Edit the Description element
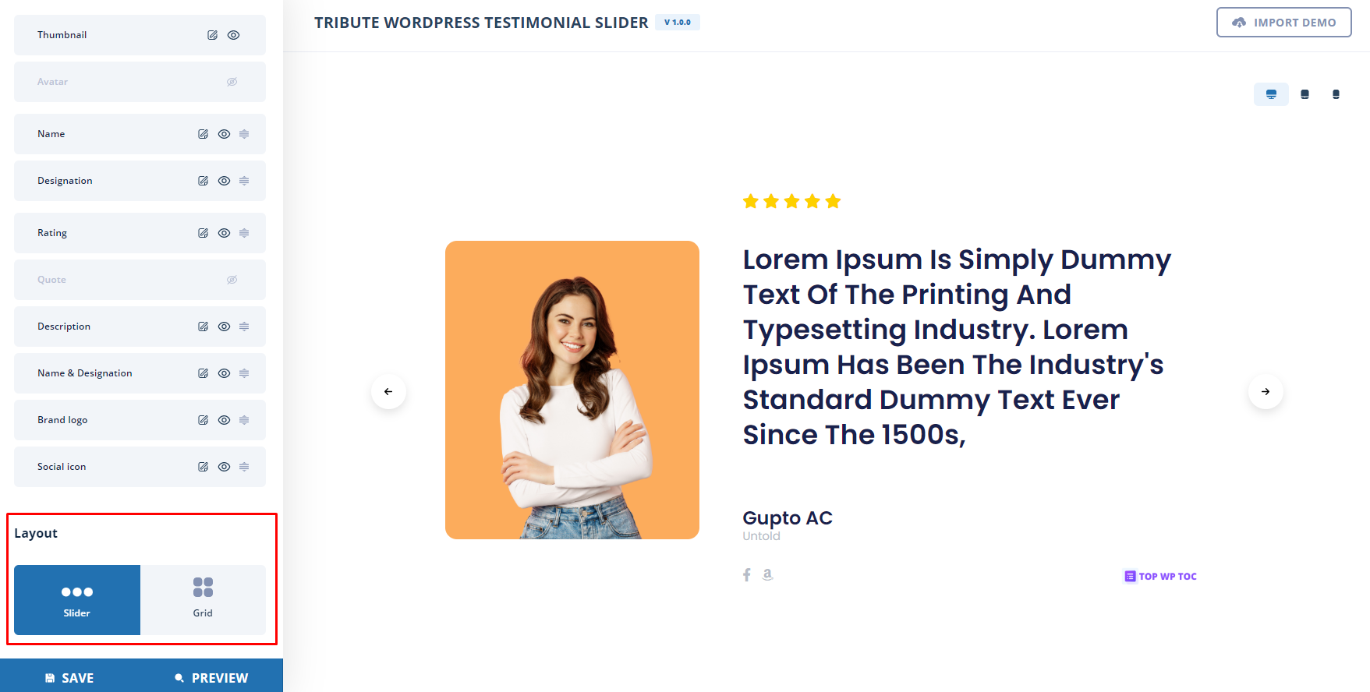 pos(203,327)
